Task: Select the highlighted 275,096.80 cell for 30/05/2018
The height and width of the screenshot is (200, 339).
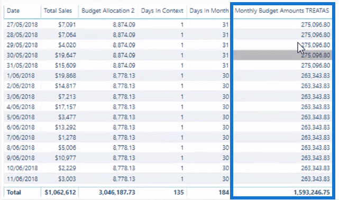Action: 282,56
